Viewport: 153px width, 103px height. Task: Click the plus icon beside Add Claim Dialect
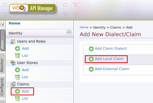pyautogui.click(x=91, y=49)
